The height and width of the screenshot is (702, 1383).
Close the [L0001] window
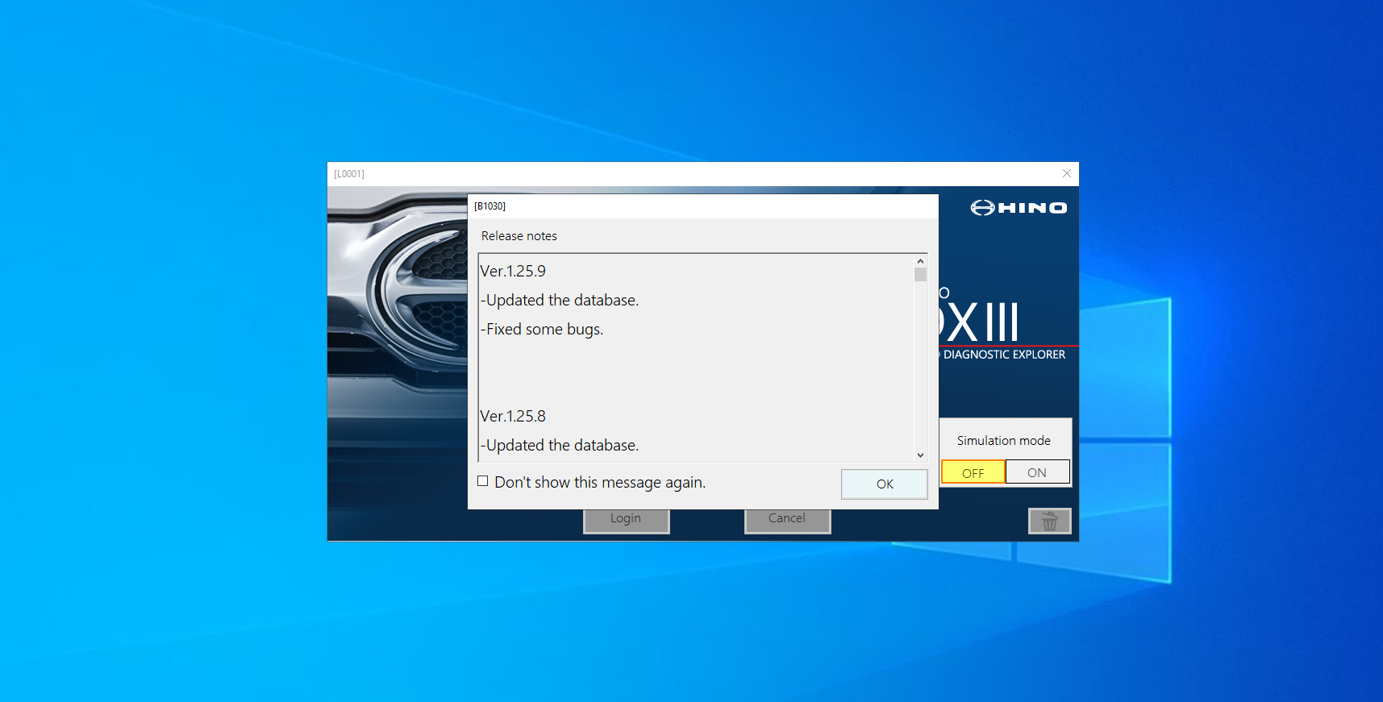pyautogui.click(x=1067, y=173)
